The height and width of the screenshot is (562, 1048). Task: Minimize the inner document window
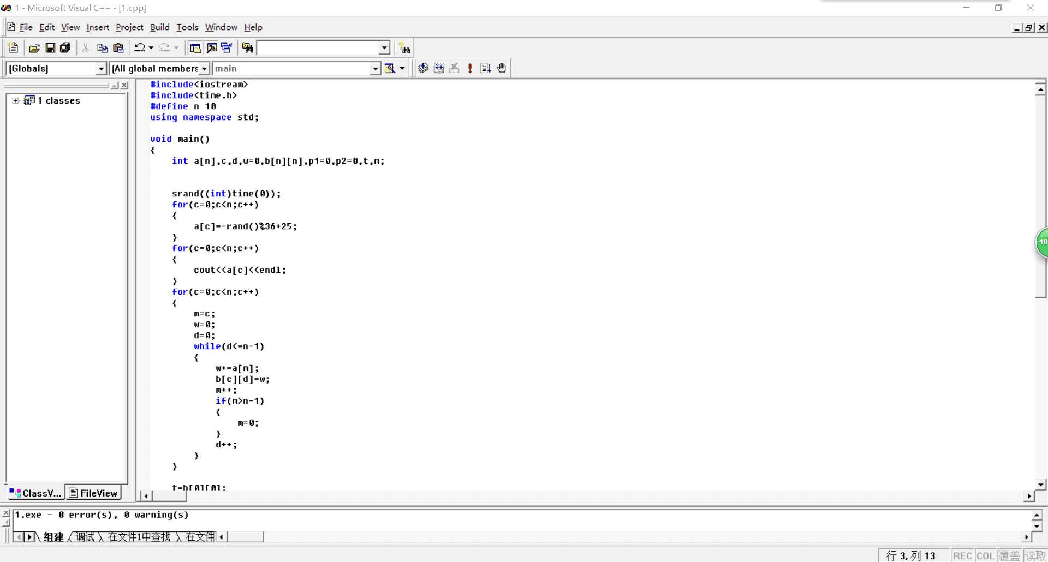click(x=1017, y=28)
